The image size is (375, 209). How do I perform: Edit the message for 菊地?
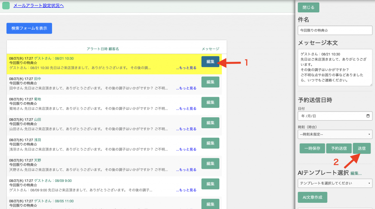[x=210, y=102]
